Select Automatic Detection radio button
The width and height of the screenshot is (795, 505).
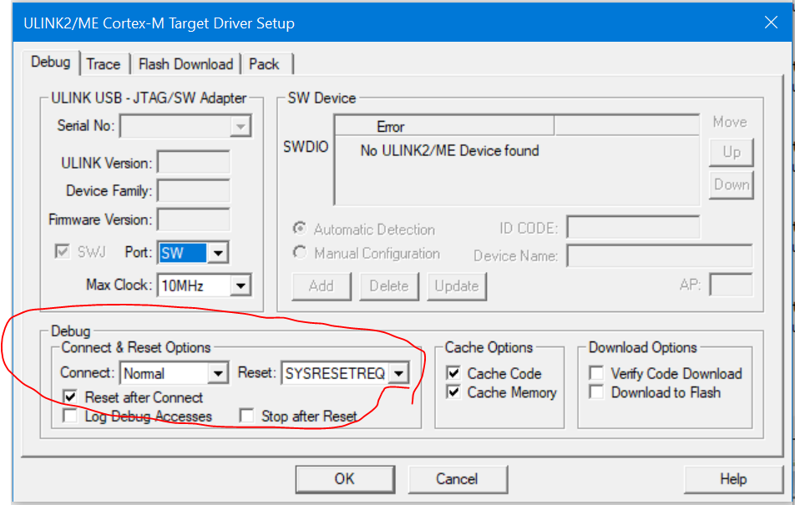(x=300, y=230)
